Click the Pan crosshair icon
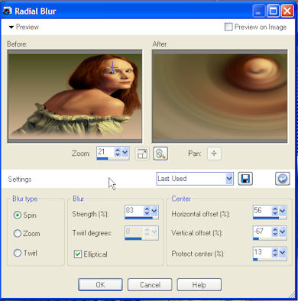This screenshot has height=301, width=298. tap(214, 154)
